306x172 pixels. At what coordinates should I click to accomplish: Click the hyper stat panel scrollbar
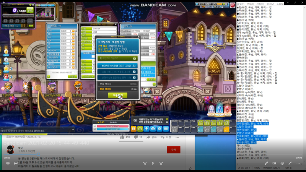coord(76,49)
